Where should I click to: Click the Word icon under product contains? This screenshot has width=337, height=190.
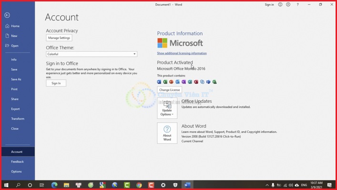click(x=159, y=82)
